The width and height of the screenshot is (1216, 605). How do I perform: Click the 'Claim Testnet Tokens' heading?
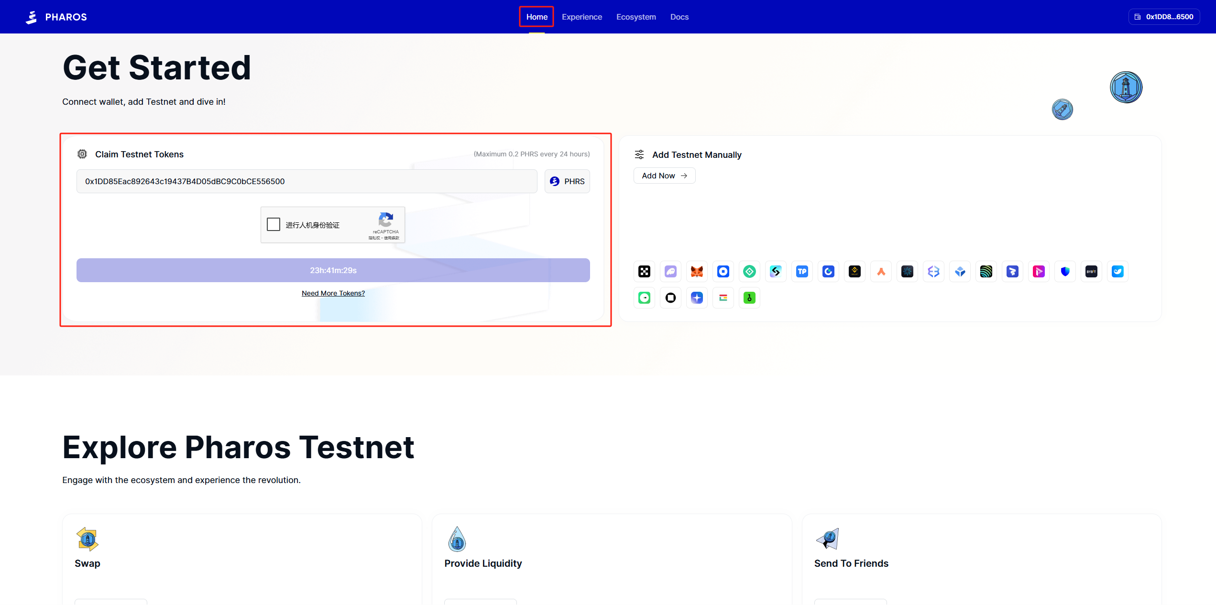point(139,154)
